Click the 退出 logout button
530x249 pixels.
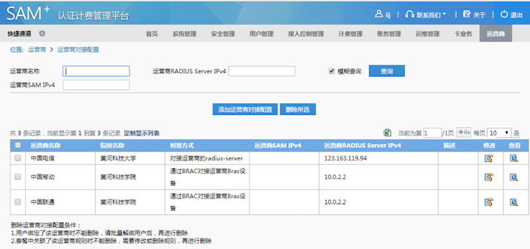tap(512, 15)
